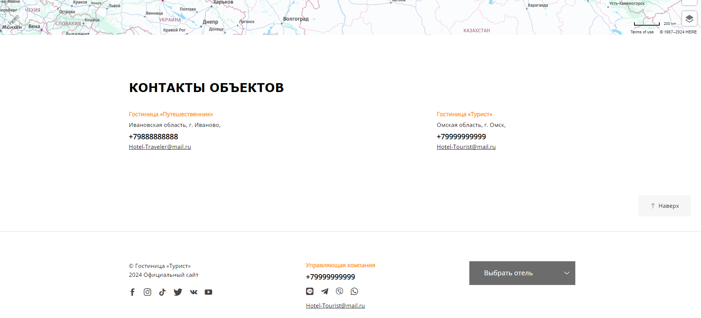Contact via the WhatsApp icon
The height and width of the screenshot is (318, 701).
[x=354, y=291]
